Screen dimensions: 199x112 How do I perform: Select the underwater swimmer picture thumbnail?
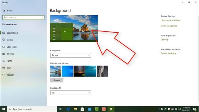(91, 71)
